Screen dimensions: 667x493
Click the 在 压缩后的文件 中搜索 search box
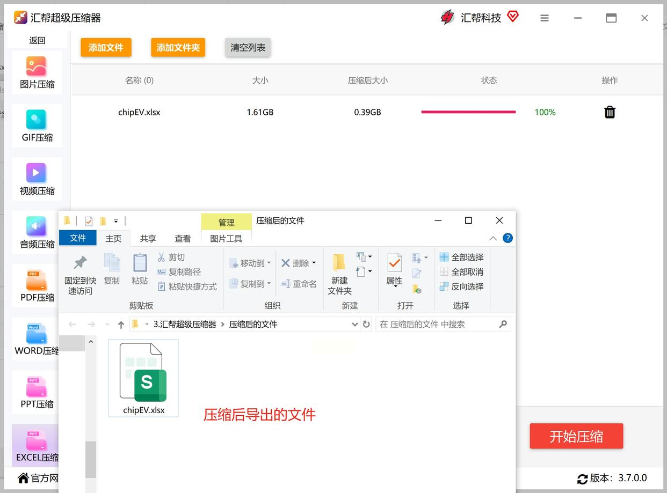point(437,324)
